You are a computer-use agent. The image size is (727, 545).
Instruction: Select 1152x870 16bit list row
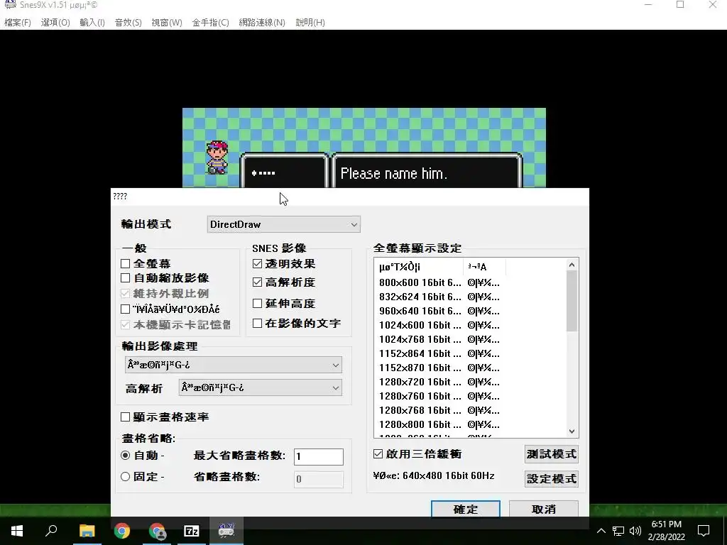coord(439,368)
